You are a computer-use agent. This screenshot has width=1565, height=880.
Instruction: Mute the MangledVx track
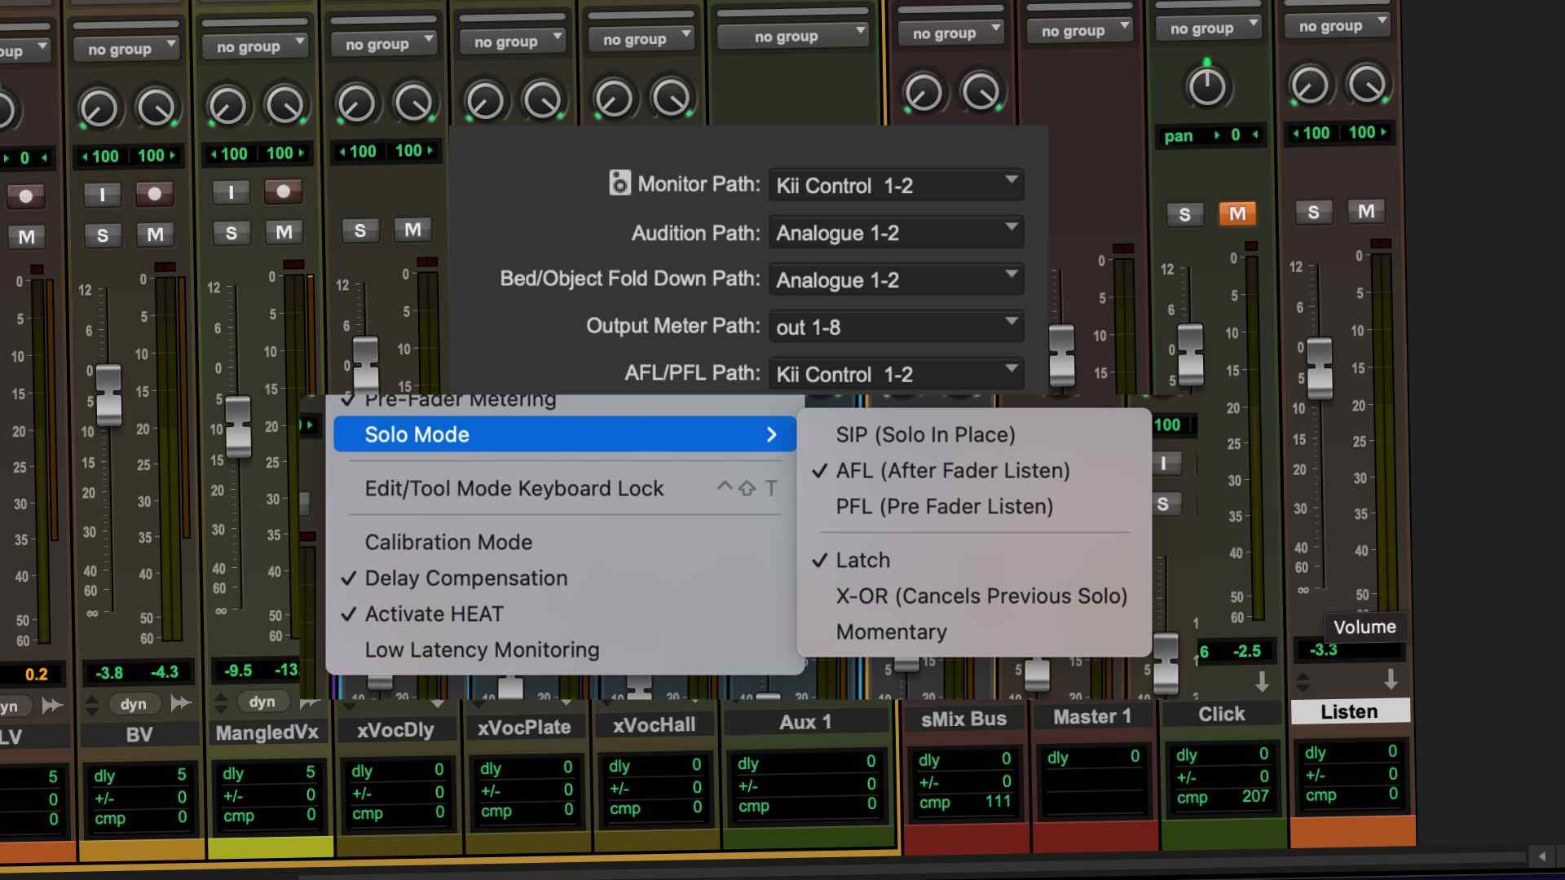click(284, 232)
